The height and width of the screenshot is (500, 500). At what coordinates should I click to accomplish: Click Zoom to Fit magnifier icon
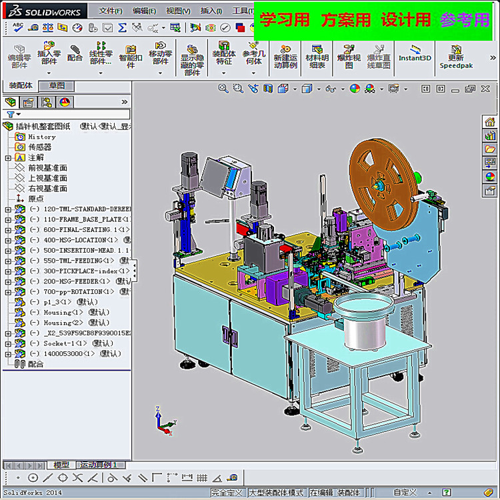[x=223, y=88]
